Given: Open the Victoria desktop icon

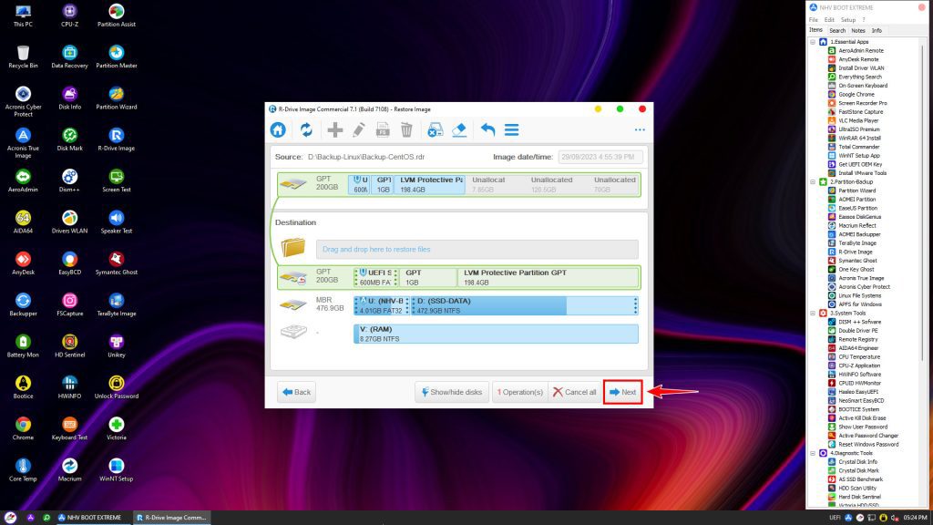Looking at the screenshot, I should pos(117,428).
